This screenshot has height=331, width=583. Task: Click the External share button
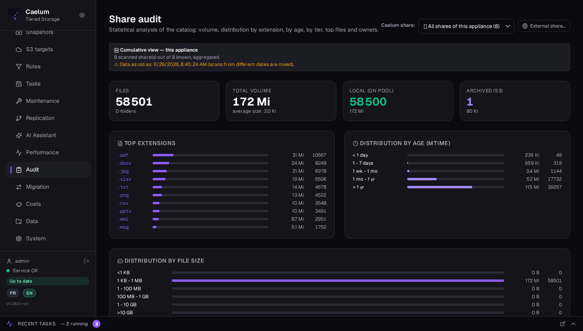(544, 26)
